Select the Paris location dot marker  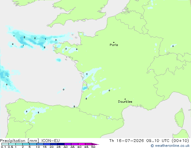click(x=114, y=42)
